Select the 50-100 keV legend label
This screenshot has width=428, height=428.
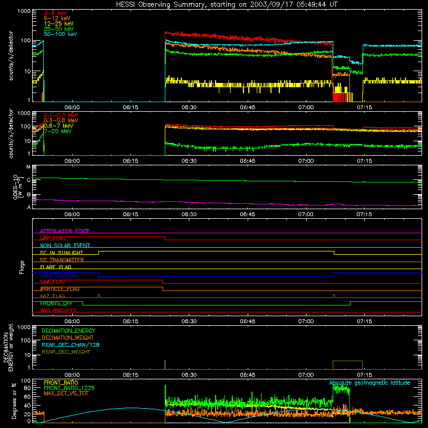[60, 34]
